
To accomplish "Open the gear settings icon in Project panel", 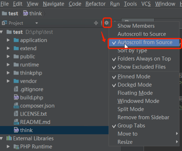I will pos(106,23).
